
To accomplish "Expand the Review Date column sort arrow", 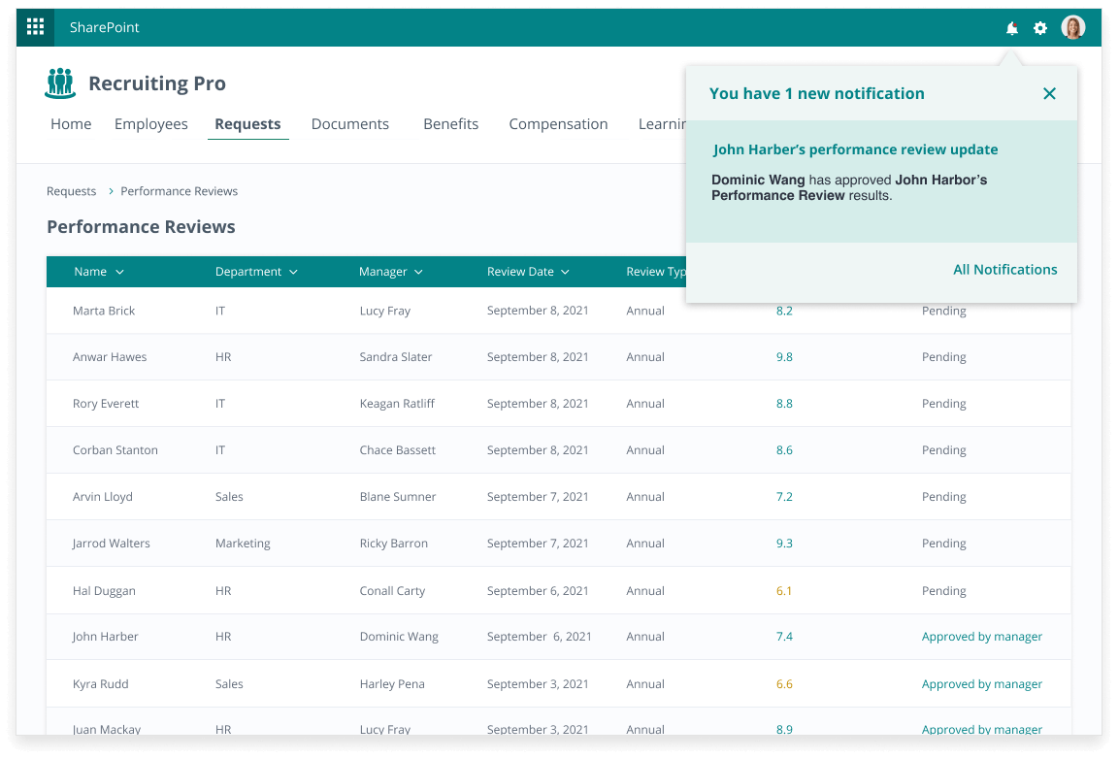I will tap(565, 273).
